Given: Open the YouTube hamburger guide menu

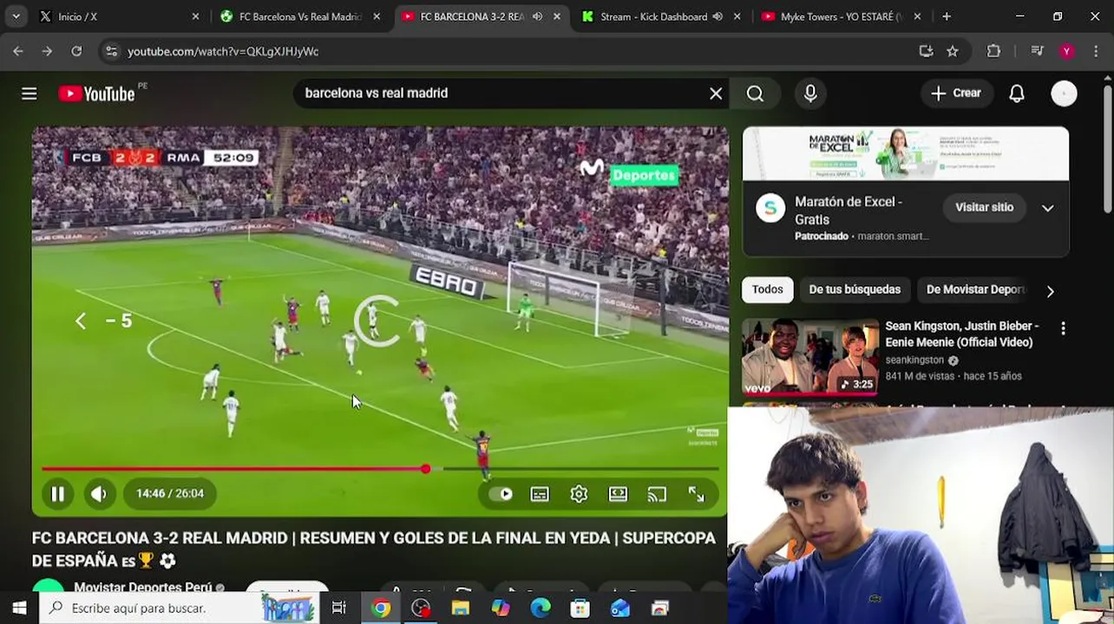Looking at the screenshot, I should [x=29, y=94].
